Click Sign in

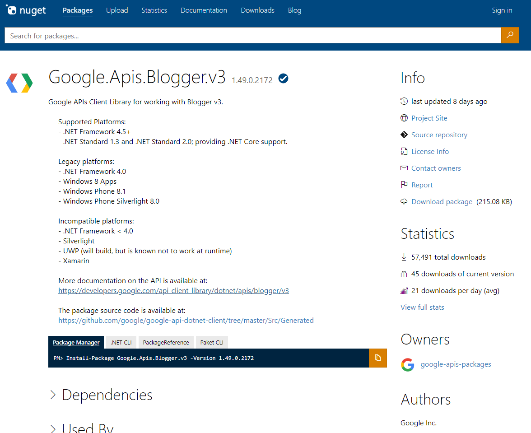click(x=502, y=10)
